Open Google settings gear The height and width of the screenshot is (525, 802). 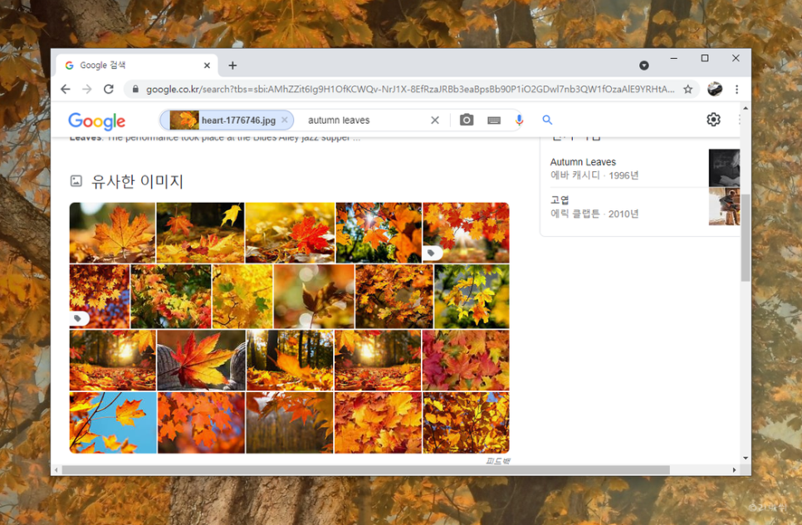713,120
